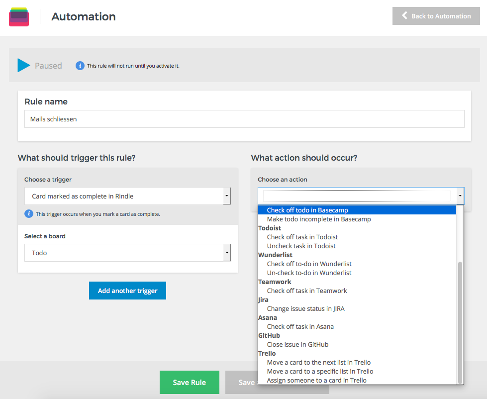Choose Close issue in GitHub
The height and width of the screenshot is (399, 487).
click(357, 345)
